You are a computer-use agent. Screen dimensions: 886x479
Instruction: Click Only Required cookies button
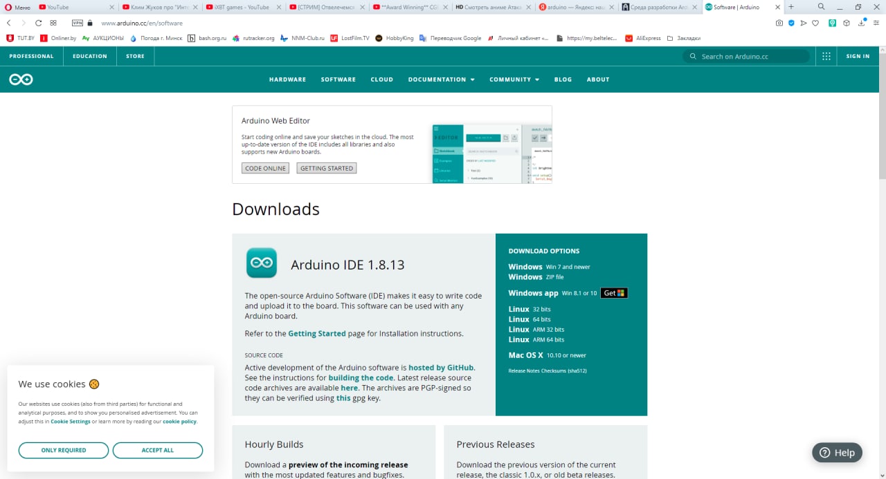64,450
